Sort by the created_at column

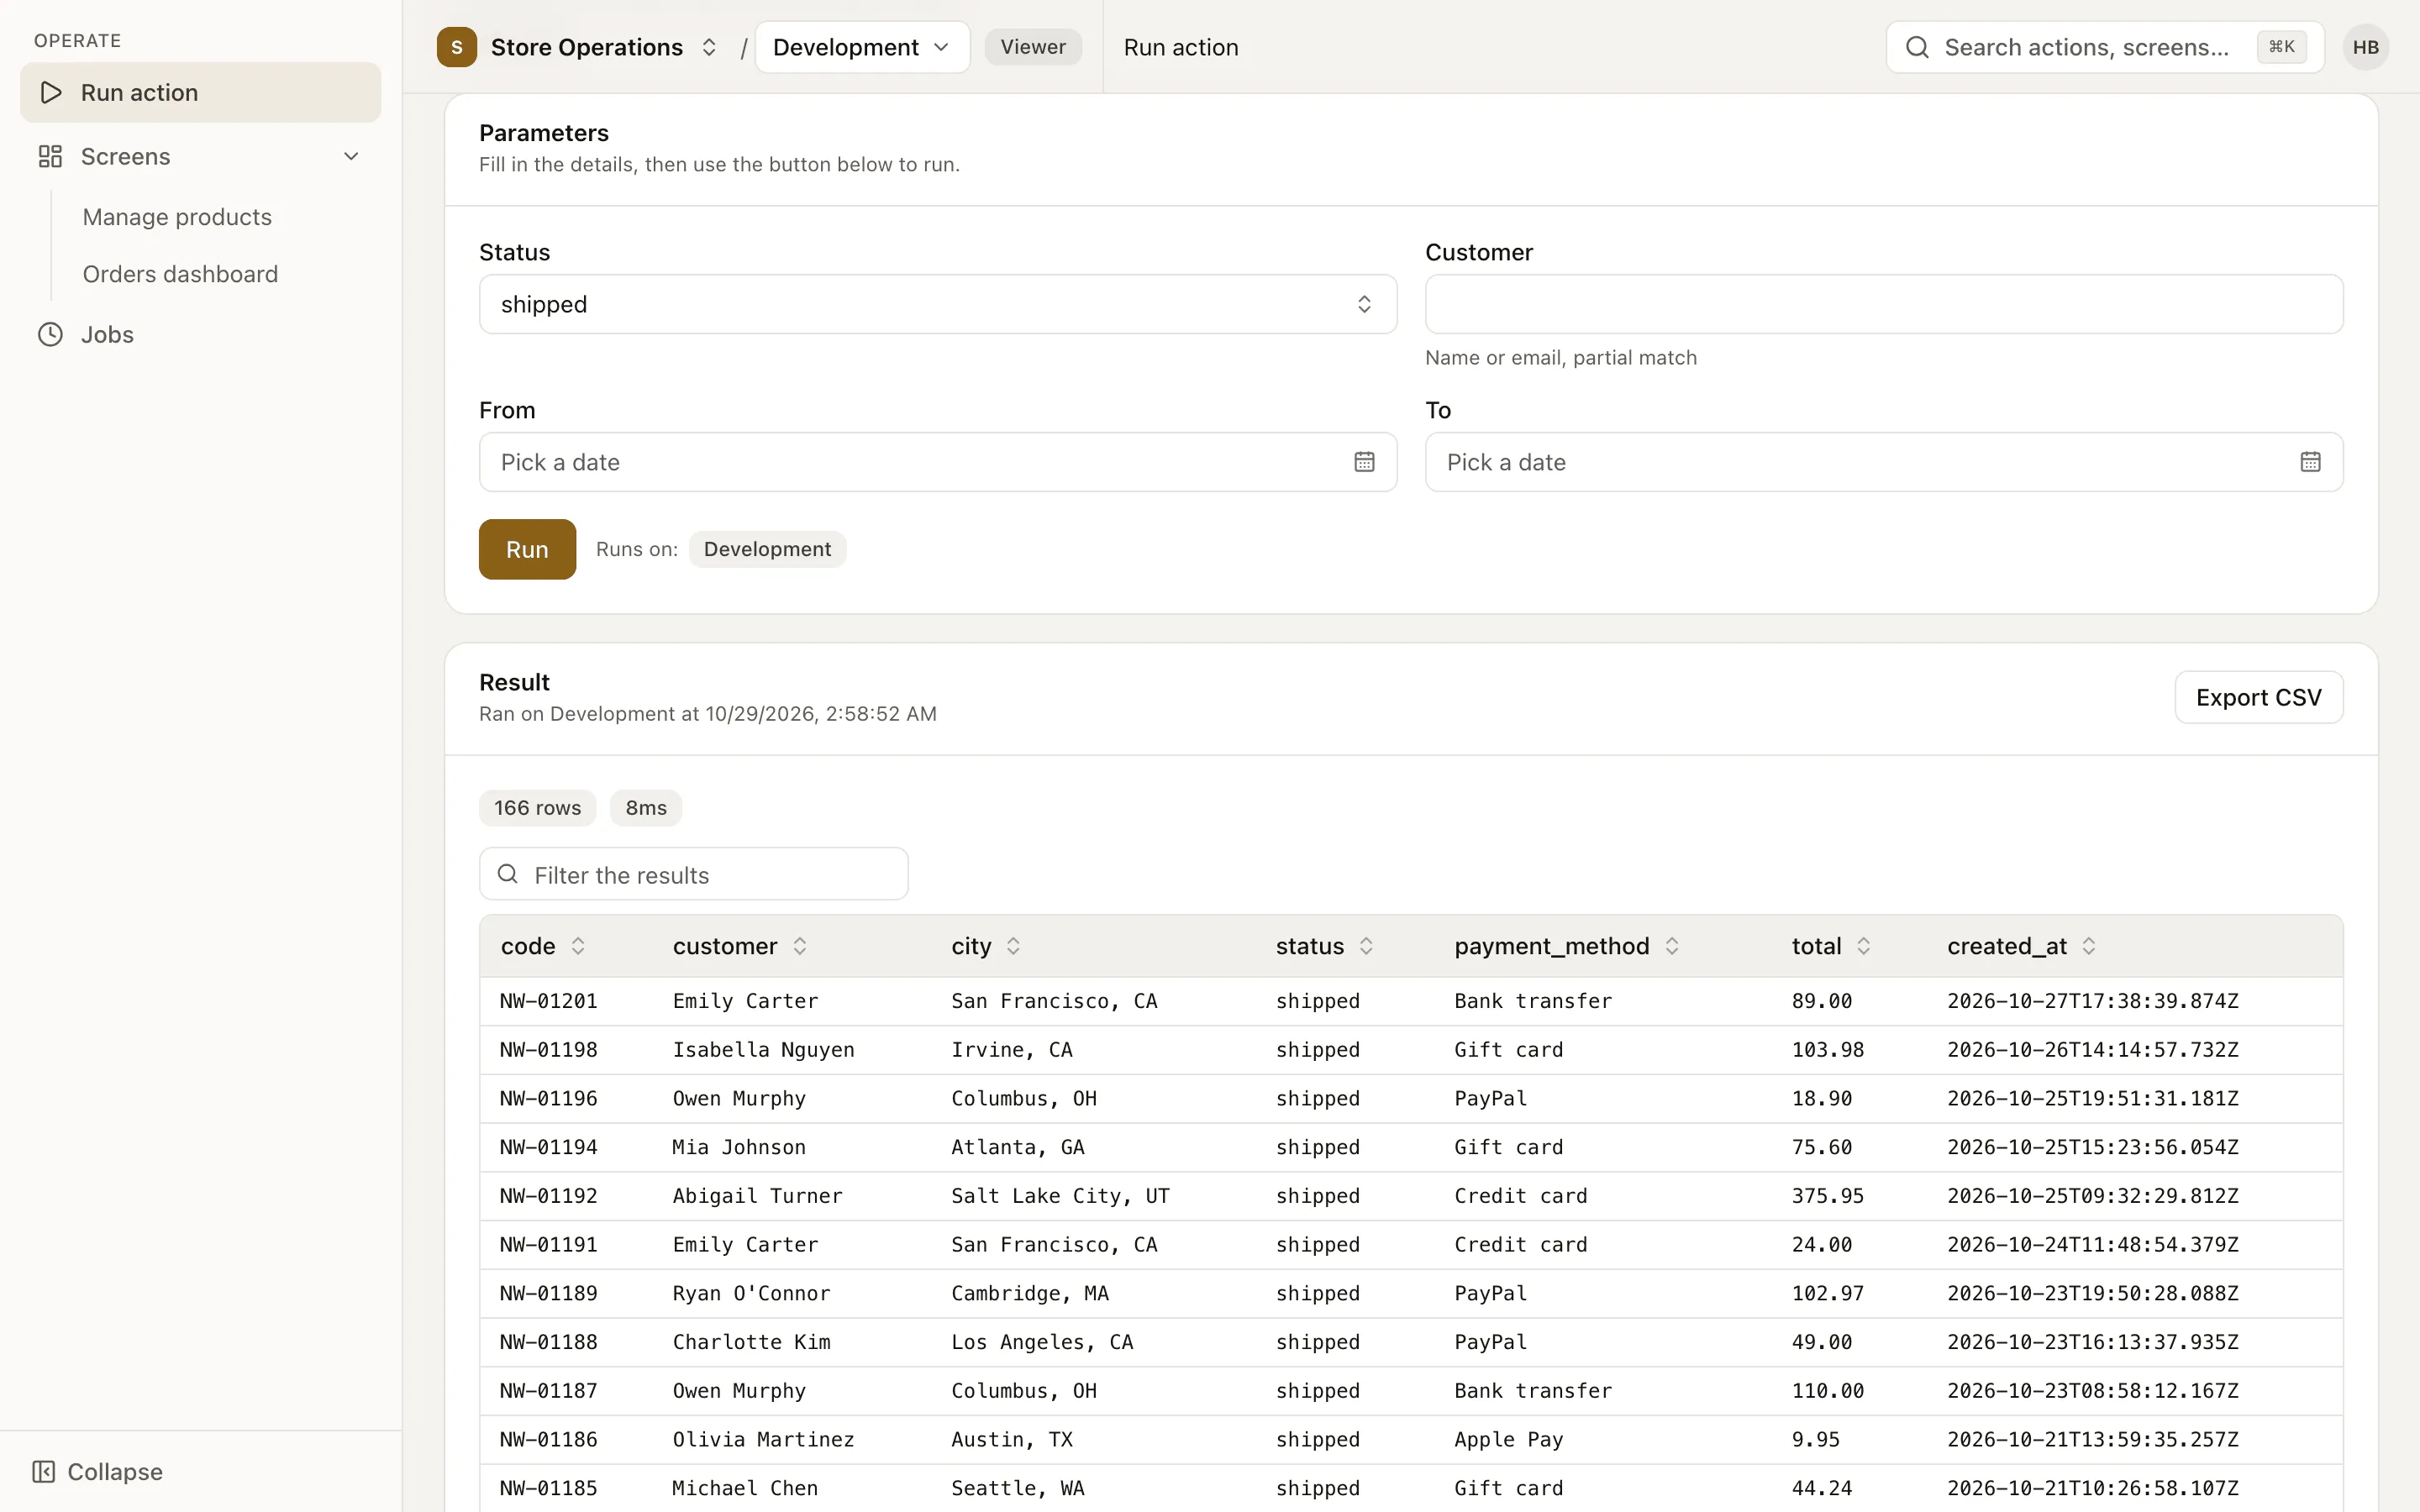(x=2021, y=946)
